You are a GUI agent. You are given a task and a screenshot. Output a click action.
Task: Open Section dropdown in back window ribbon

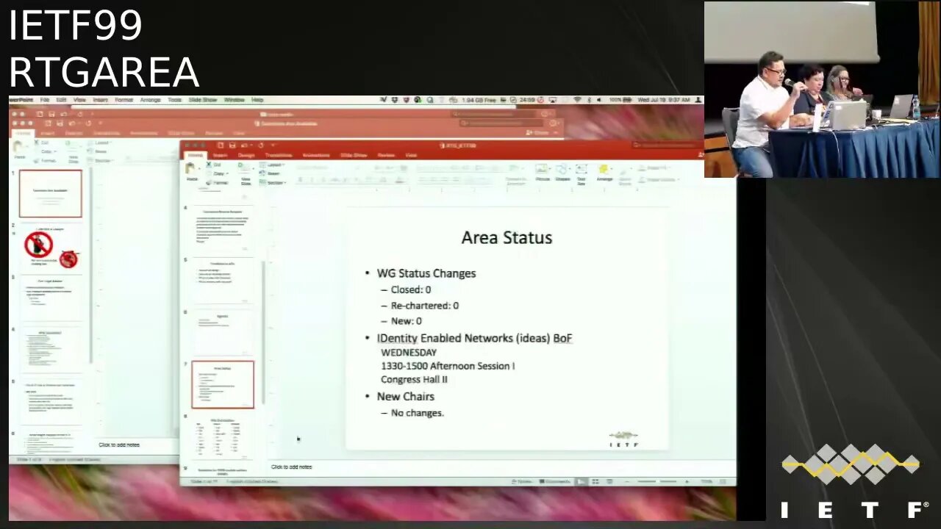tap(101, 159)
